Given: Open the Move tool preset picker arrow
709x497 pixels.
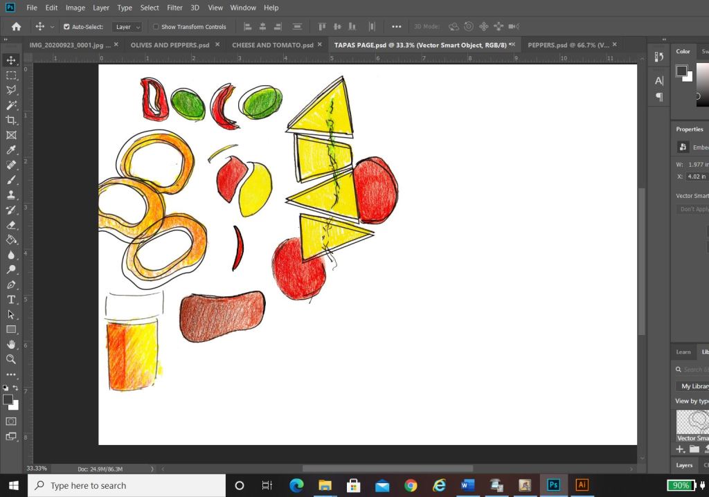Looking at the screenshot, I should [x=52, y=27].
